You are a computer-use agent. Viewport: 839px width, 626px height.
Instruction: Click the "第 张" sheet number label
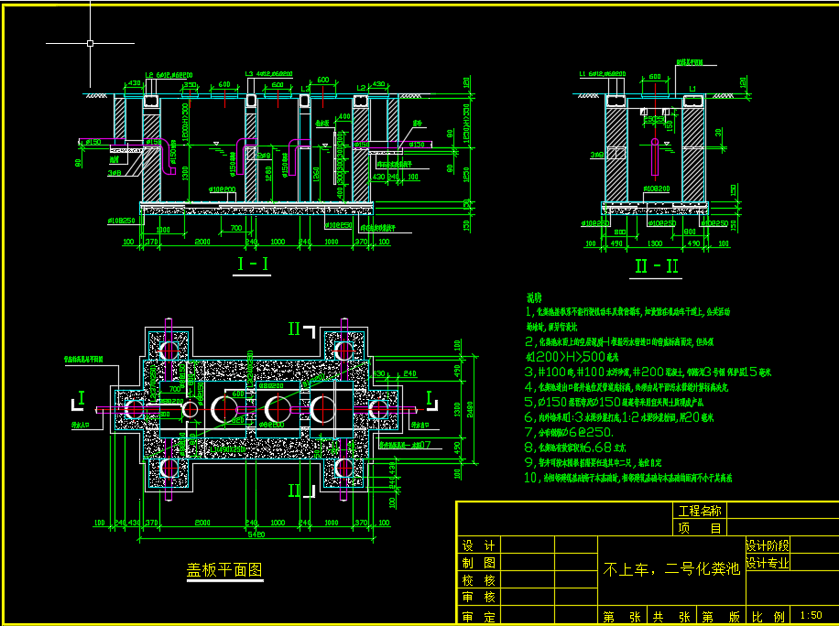(x=622, y=618)
